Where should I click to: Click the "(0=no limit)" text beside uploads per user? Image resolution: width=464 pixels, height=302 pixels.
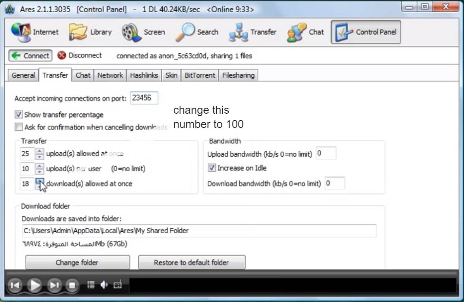(128, 169)
